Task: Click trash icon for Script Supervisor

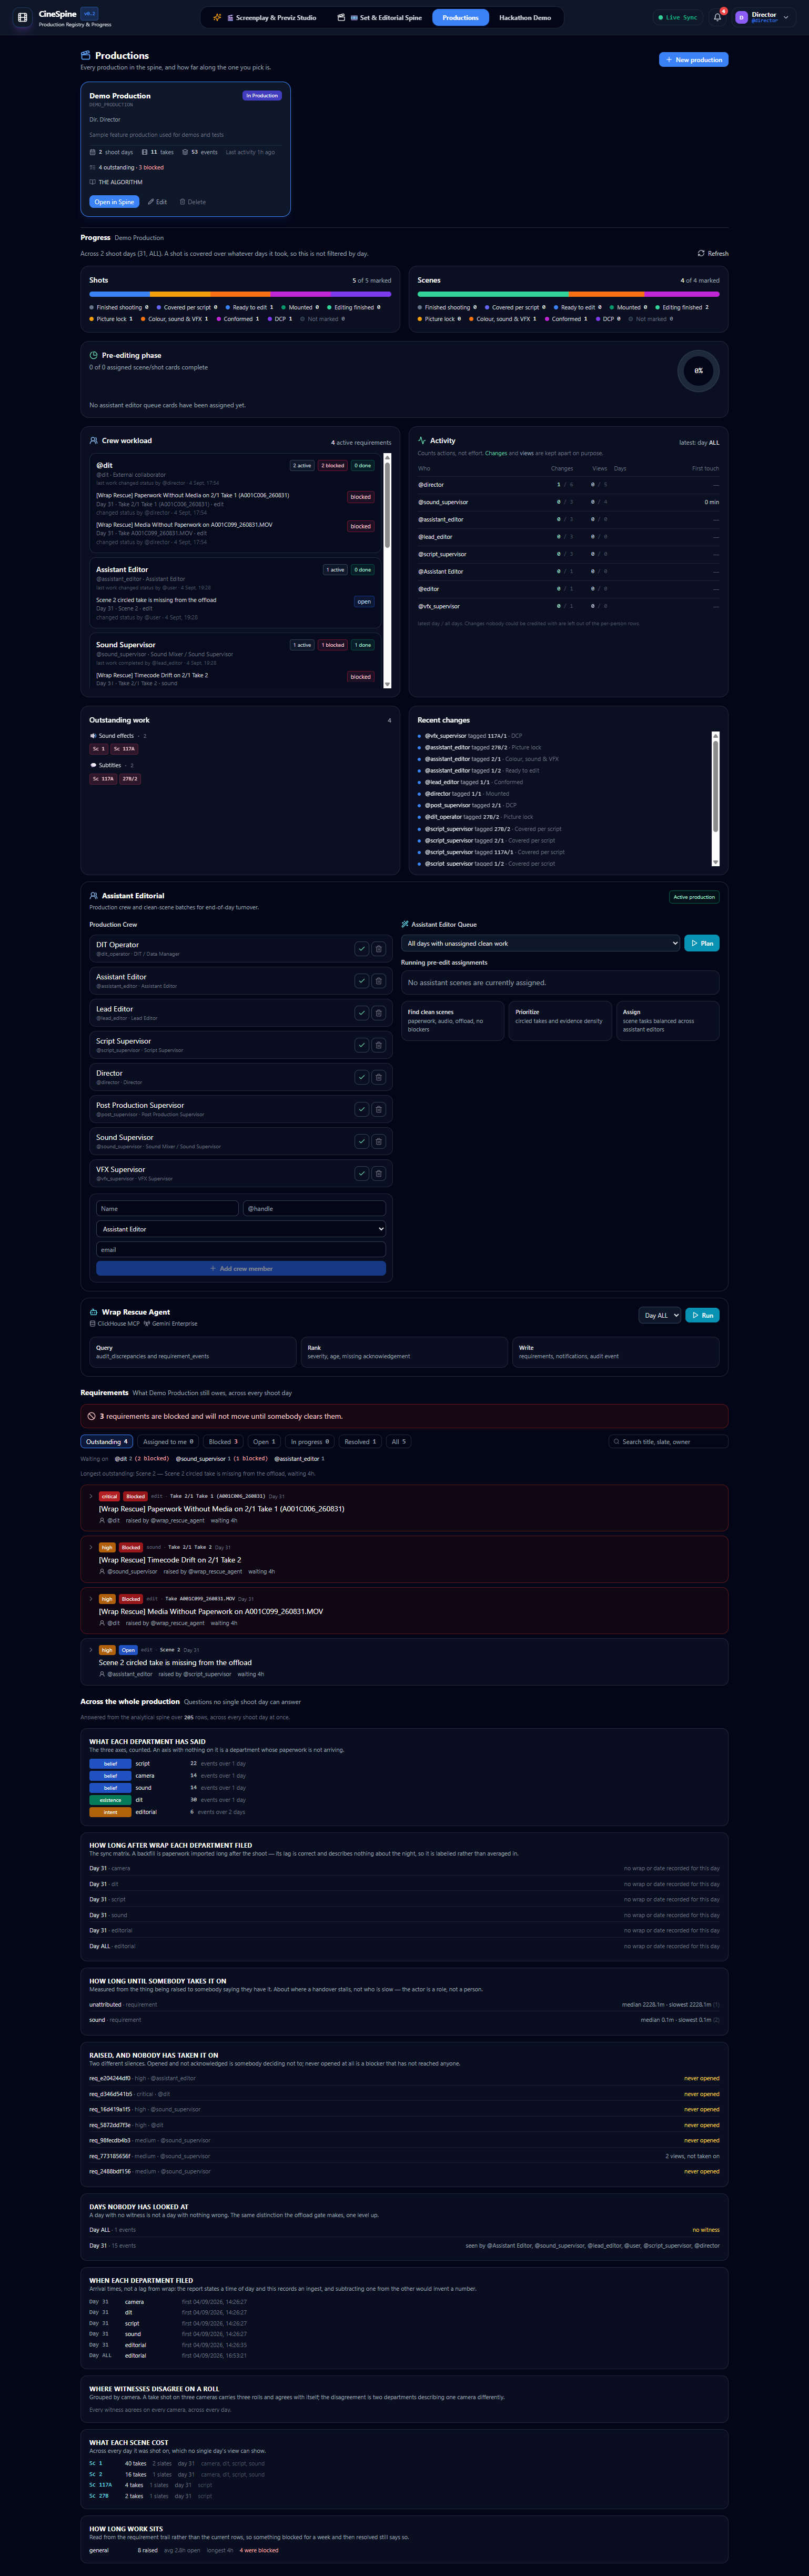Action: pyautogui.click(x=378, y=1045)
